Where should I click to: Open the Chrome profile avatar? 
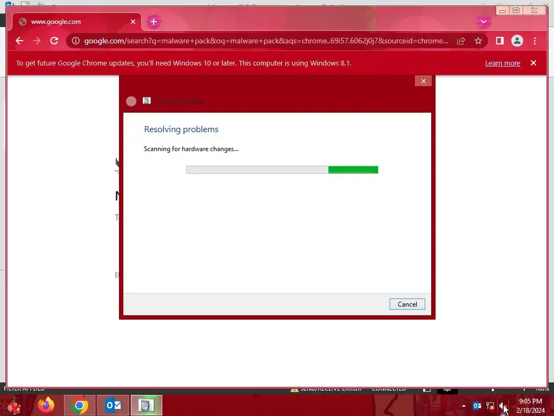click(517, 41)
